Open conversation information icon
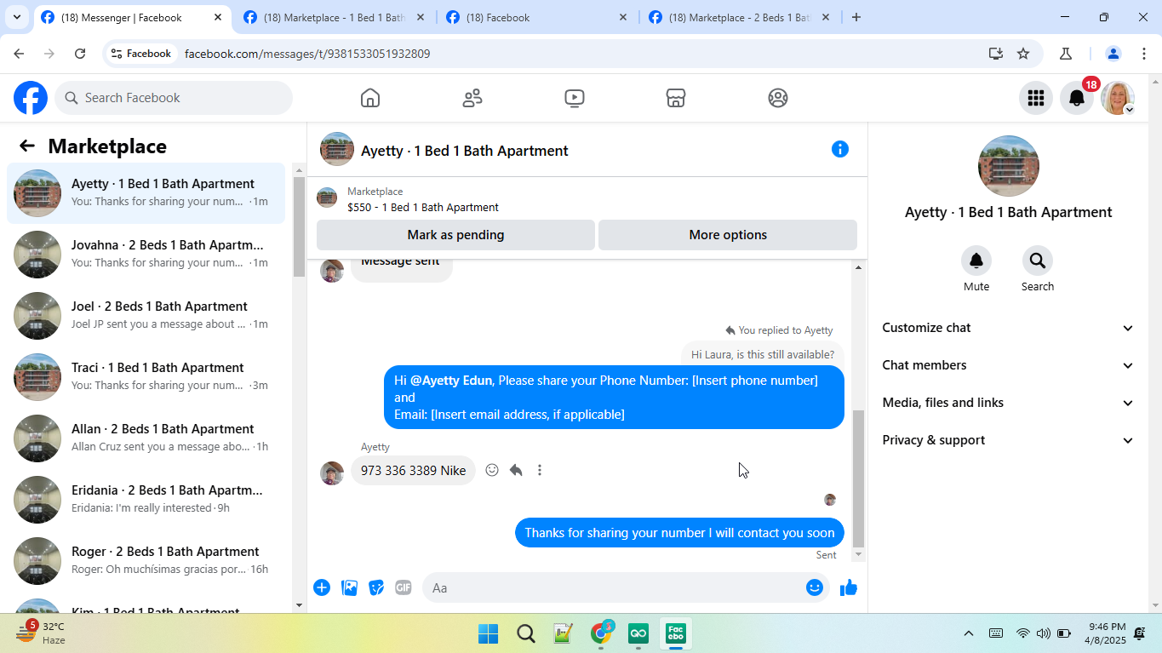1162x653 pixels. (x=840, y=149)
